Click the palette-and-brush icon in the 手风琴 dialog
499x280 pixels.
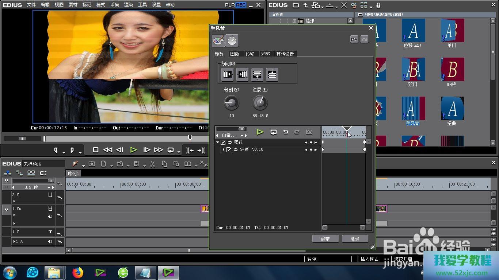pos(218,41)
